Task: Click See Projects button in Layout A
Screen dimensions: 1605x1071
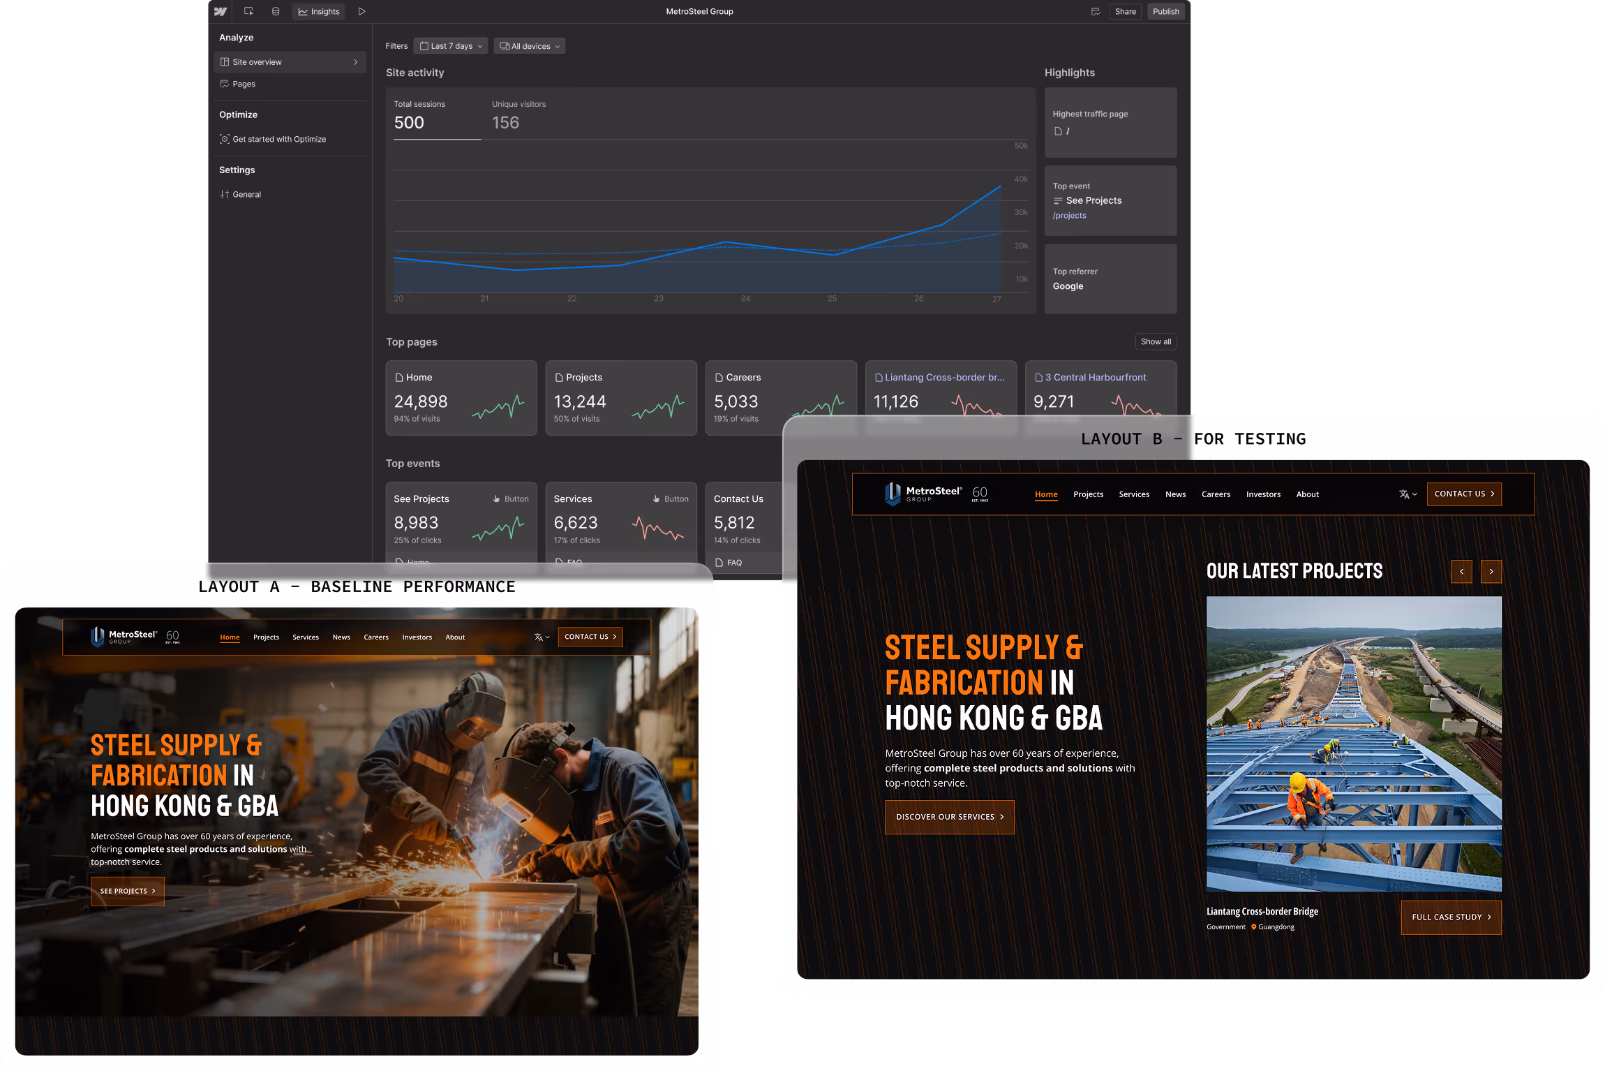Action: tap(128, 891)
